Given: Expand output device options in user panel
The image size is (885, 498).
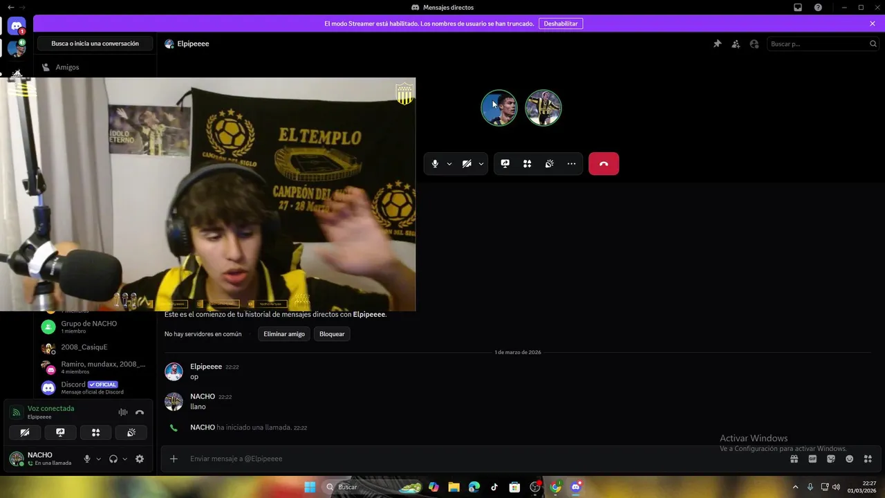Looking at the screenshot, I should coord(124,459).
